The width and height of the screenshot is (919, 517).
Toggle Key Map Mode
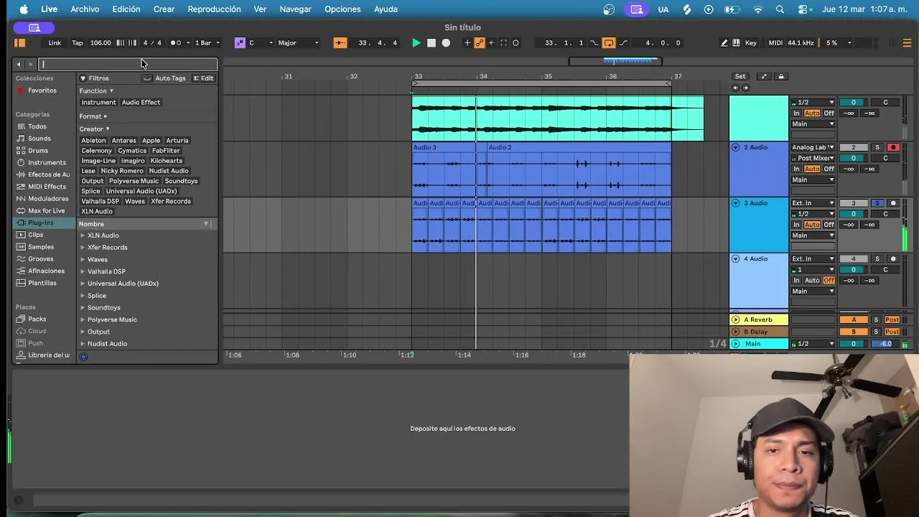pyautogui.click(x=751, y=43)
